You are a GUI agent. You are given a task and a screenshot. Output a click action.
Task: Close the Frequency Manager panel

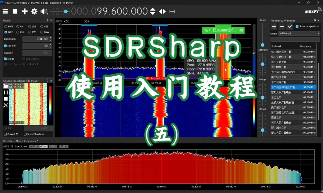coord(319,21)
